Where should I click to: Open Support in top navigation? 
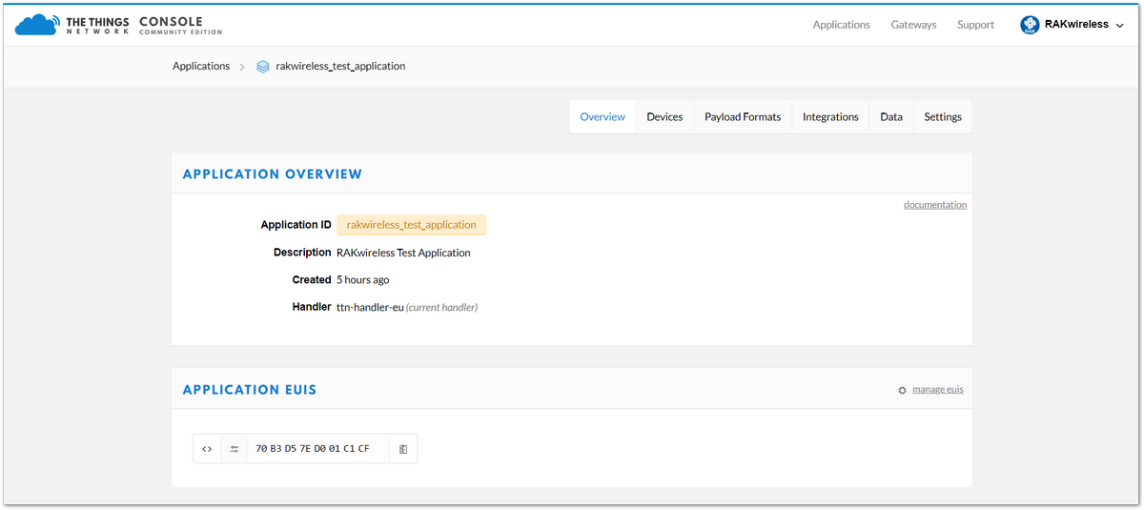click(x=975, y=25)
